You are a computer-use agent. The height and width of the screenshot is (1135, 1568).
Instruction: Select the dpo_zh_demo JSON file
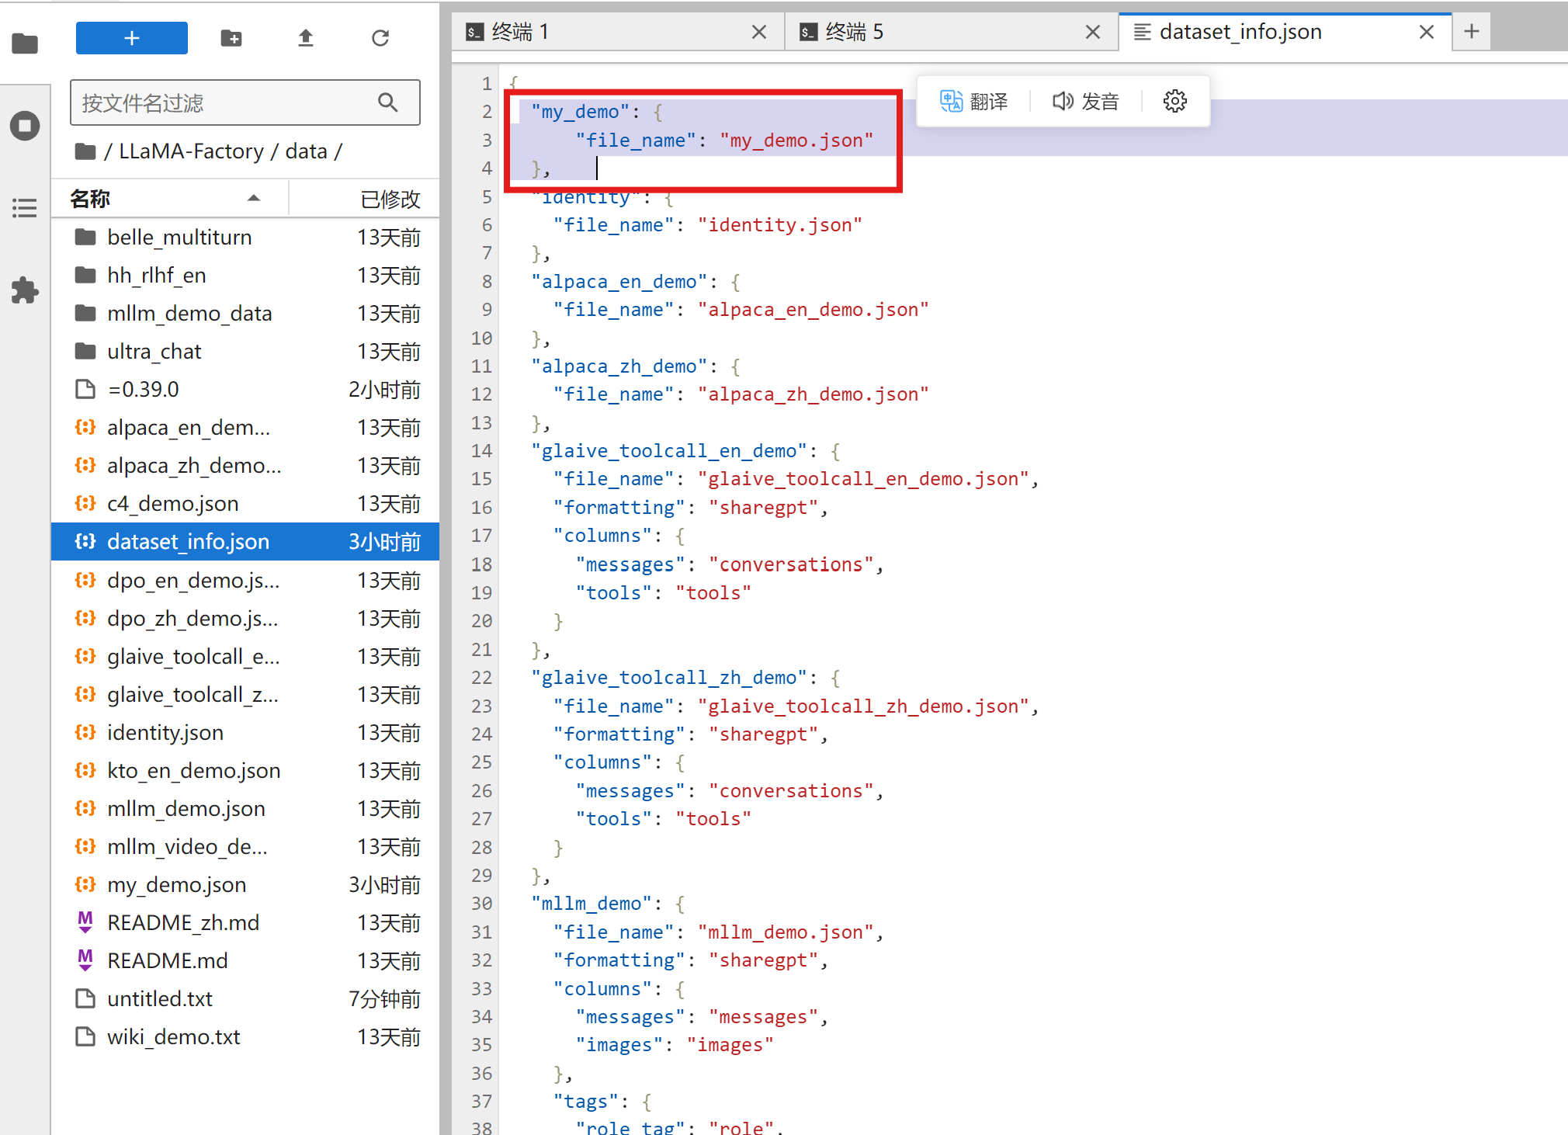click(245, 619)
